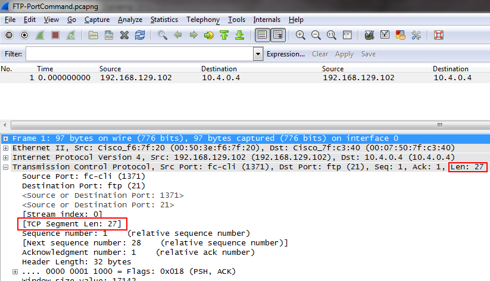Select the Acknowledgment number: 1 line

(138, 252)
